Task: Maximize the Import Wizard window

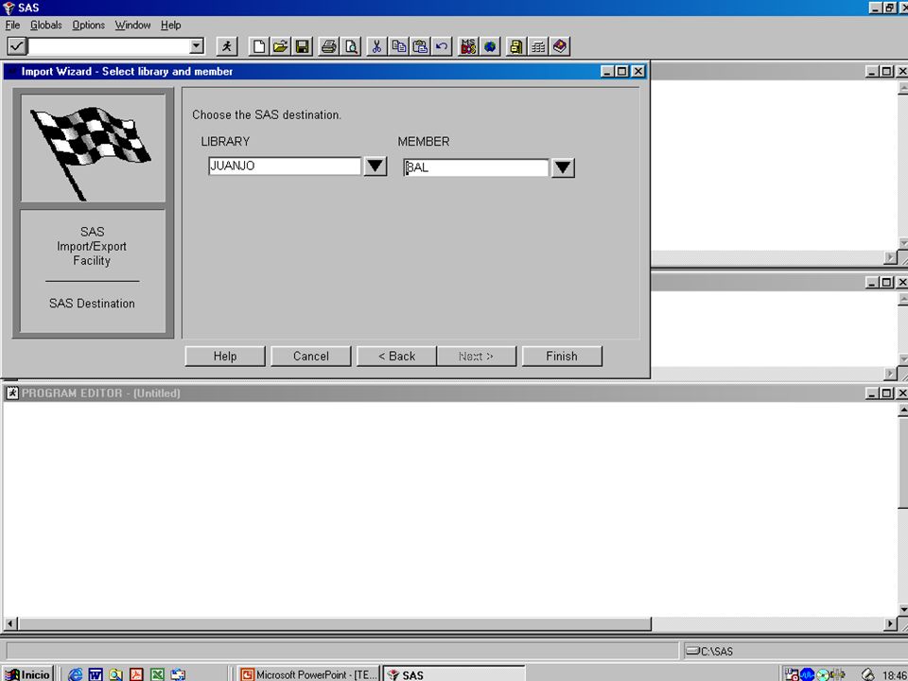Action: pyautogui.click(x=622, y=71)
